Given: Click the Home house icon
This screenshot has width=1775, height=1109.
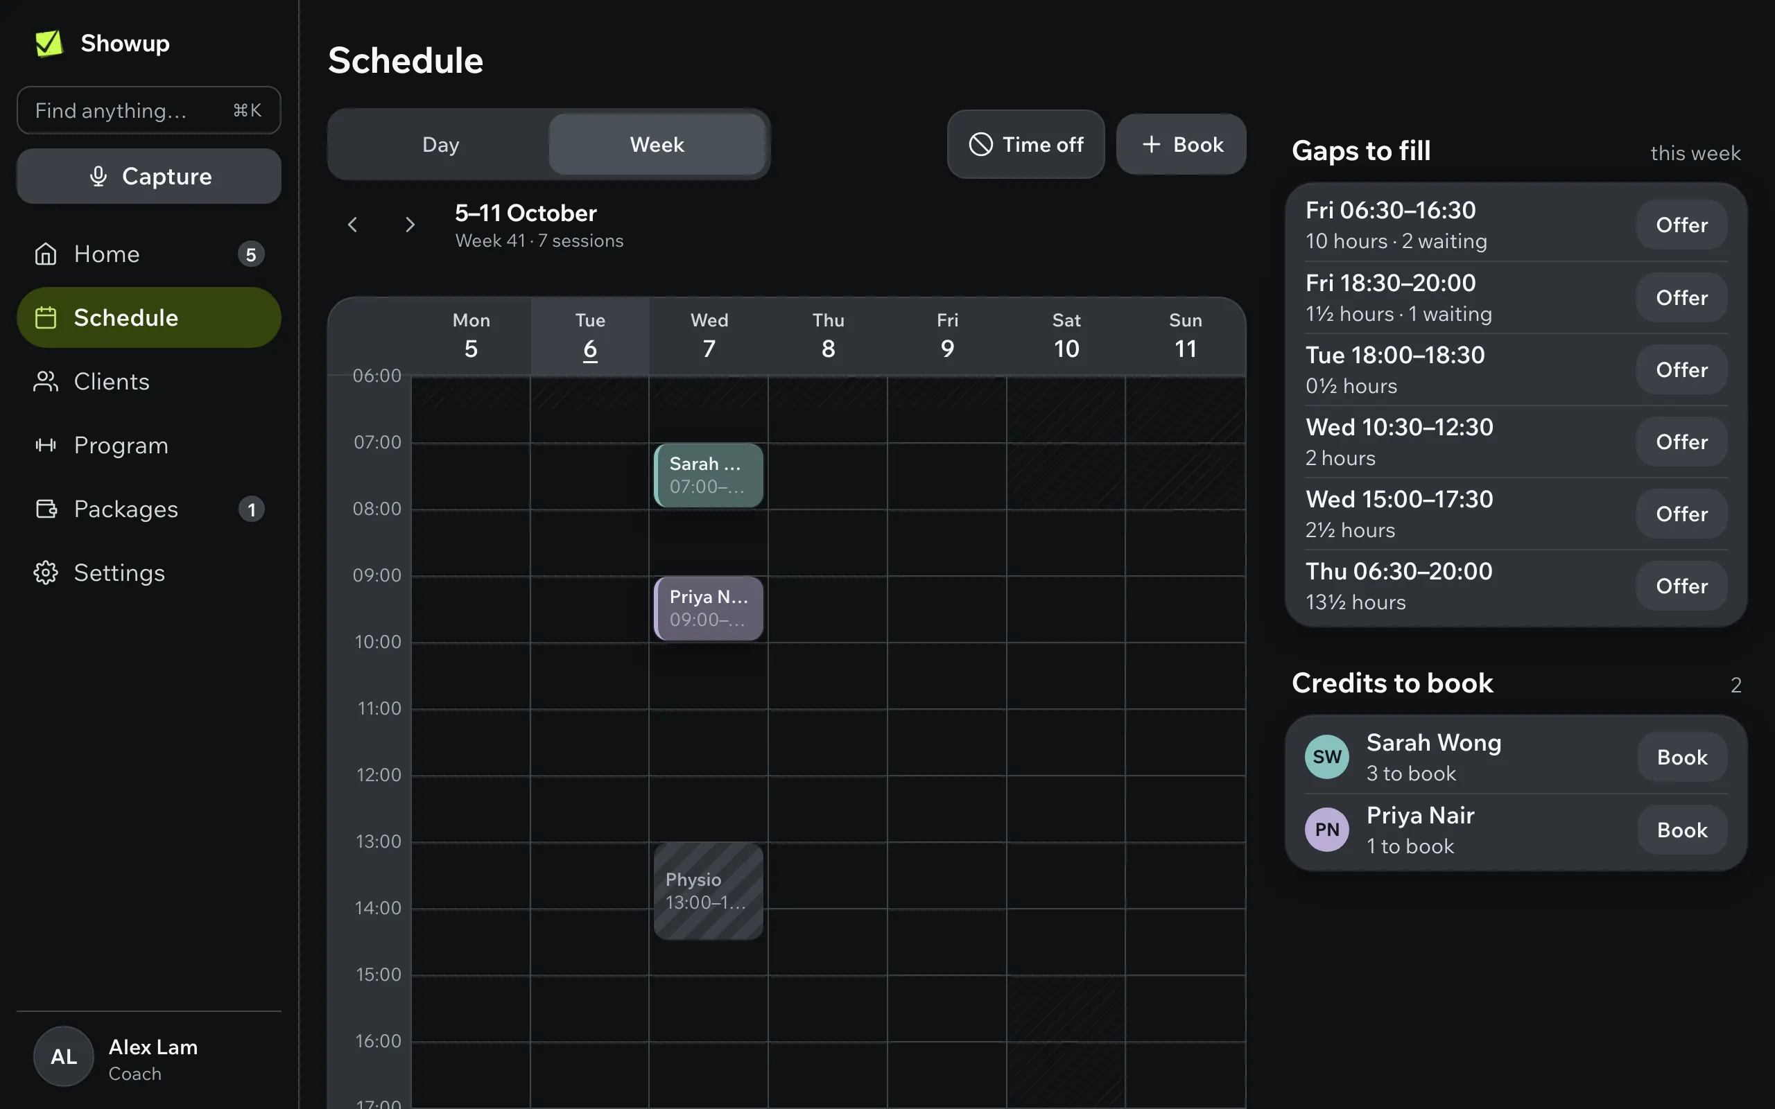Looking at the screenshot, I should click(x=46, y=254).
